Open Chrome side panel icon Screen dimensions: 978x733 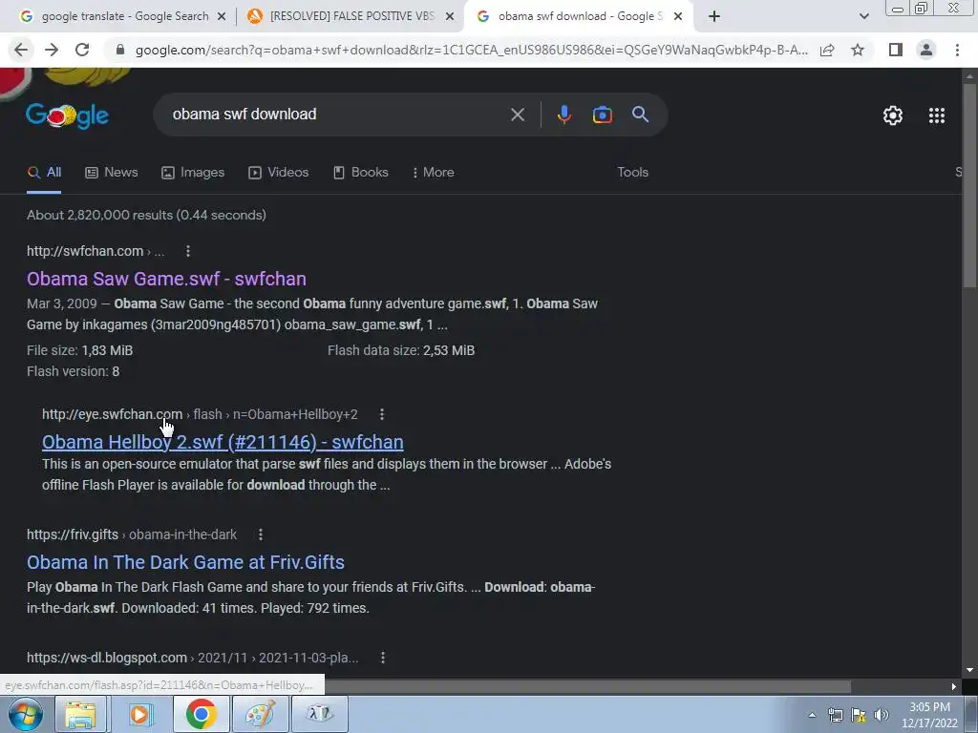[896, 50]
